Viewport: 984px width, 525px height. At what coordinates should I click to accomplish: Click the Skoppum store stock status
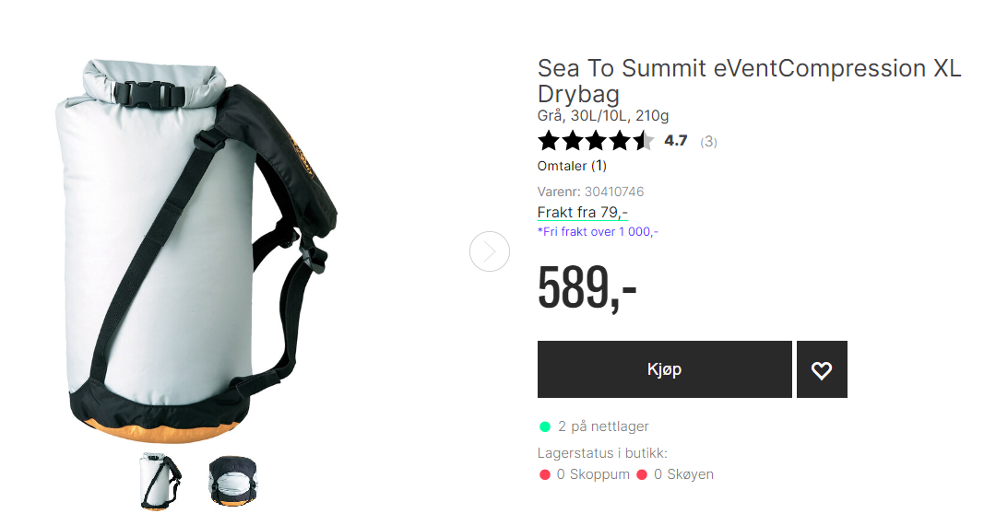click(593, 474)
